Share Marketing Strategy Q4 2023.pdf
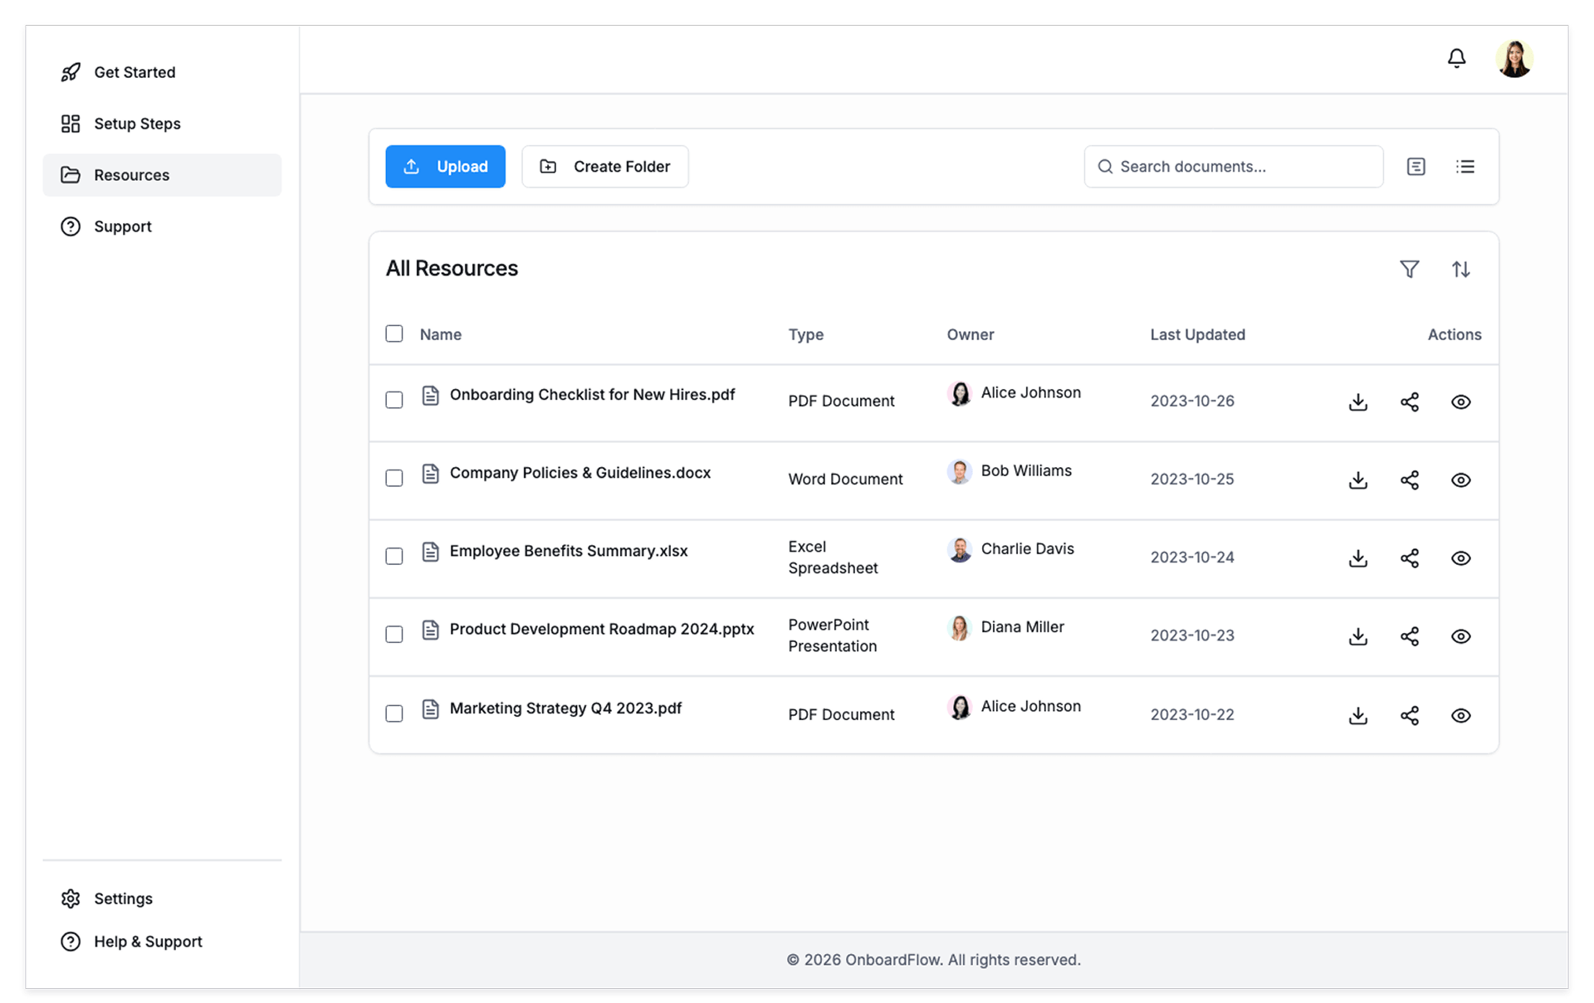1594x1003 pixels. tap(1409, 715)
